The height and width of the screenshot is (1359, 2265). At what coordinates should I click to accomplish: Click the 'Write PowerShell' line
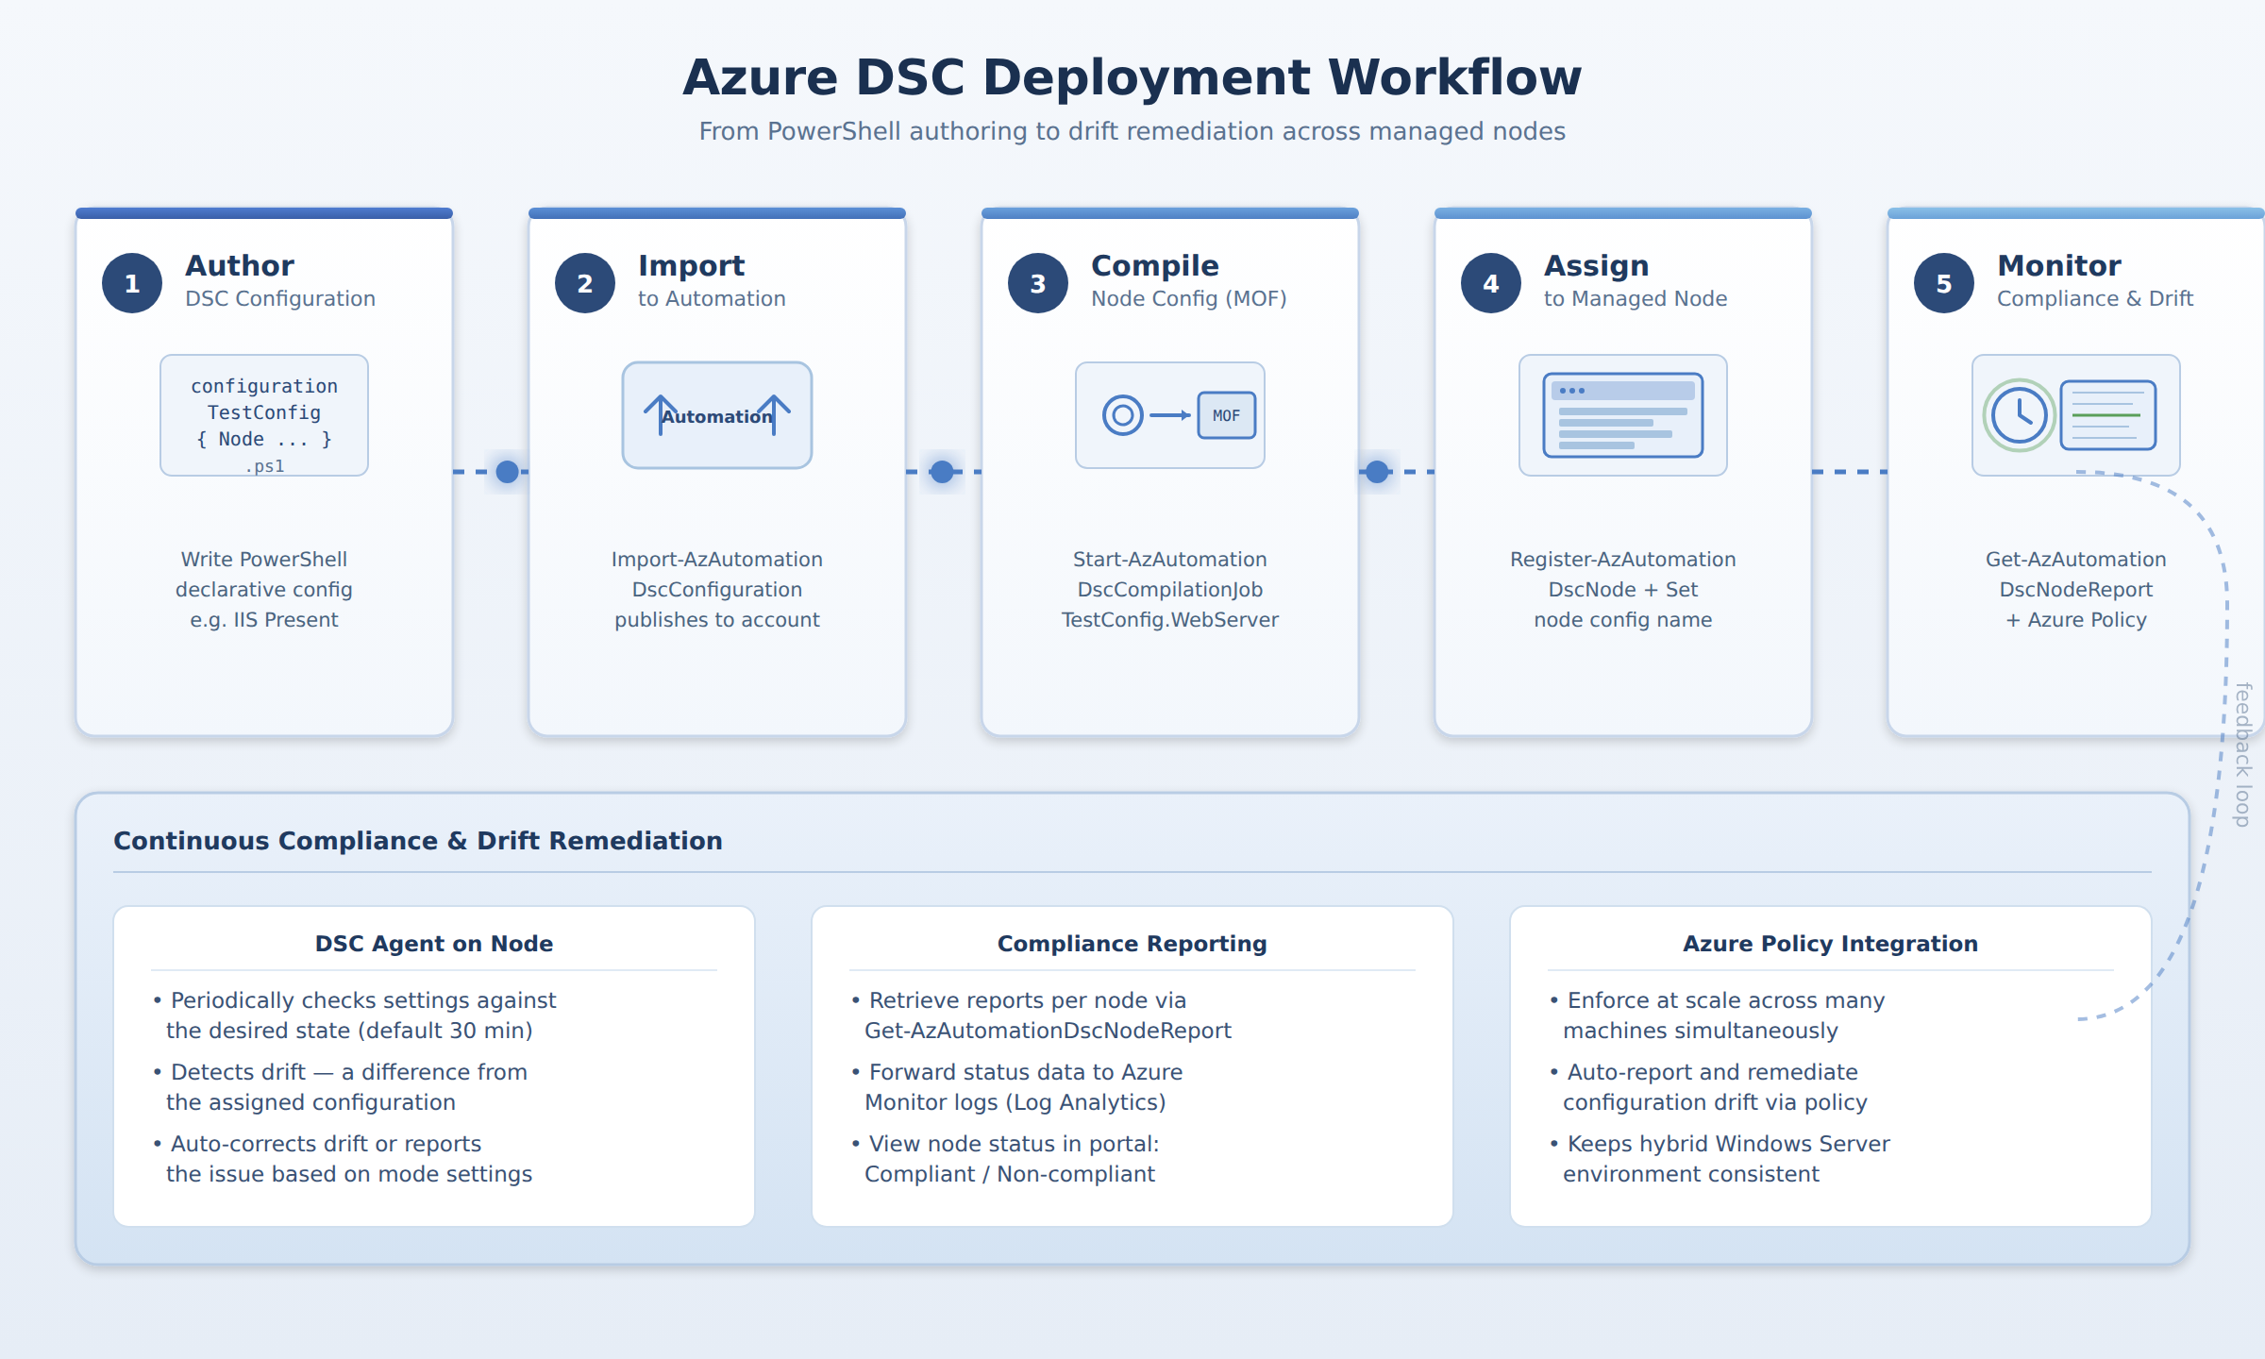264,560
